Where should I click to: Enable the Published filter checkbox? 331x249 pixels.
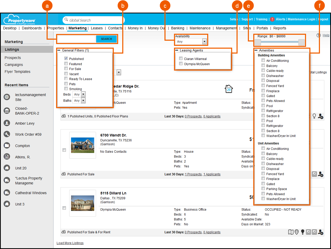tap(66, 58)
